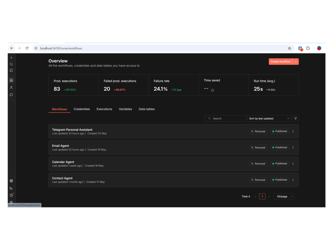
Task: Click Personal badge on Calendar Agent row
Action: 258,164
